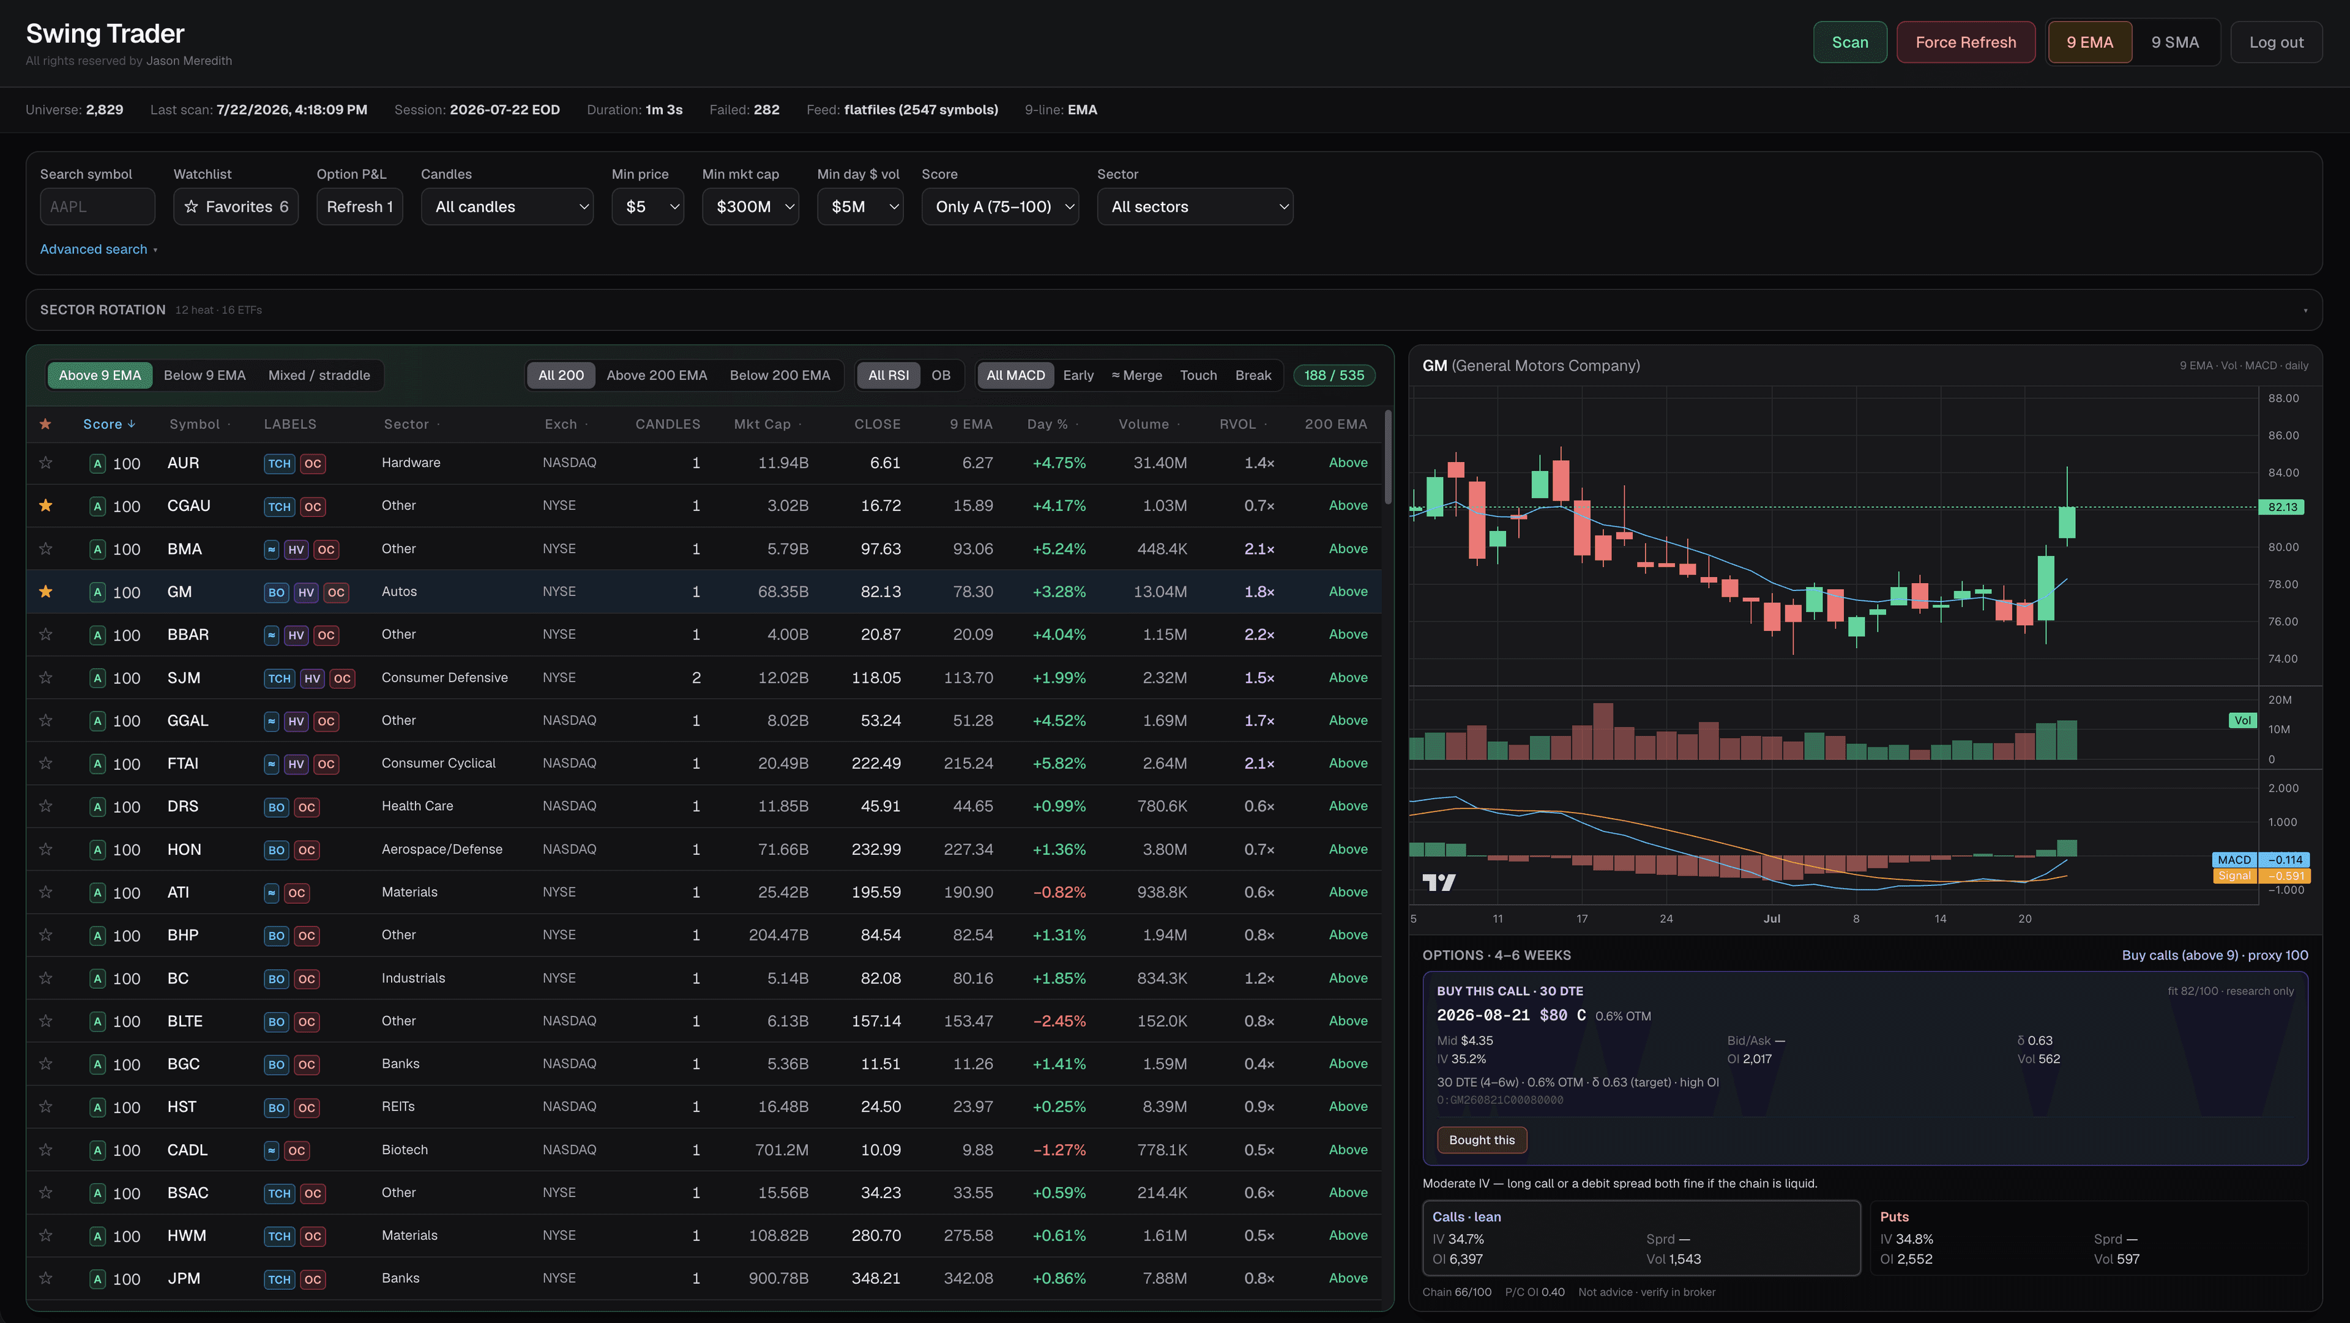Image resolution: width=2350 pixels, height=1323 pixels.
Task: Click the merge badge on BBAR row
Action: [271, 635]
